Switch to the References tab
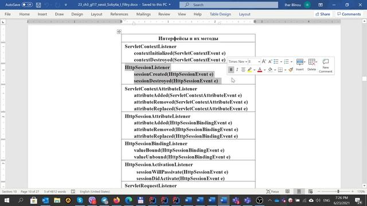This screenshot has width=367, height=206. coord(119,14)
